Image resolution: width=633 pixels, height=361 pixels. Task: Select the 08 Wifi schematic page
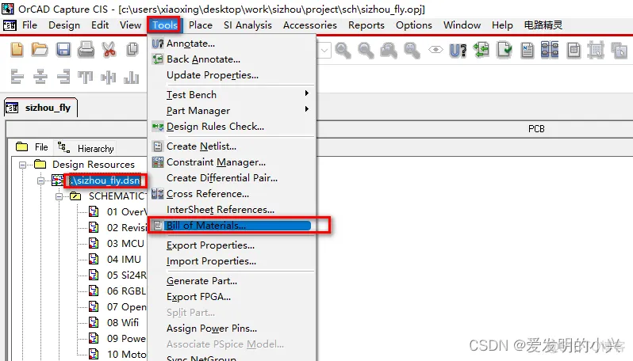123,323
